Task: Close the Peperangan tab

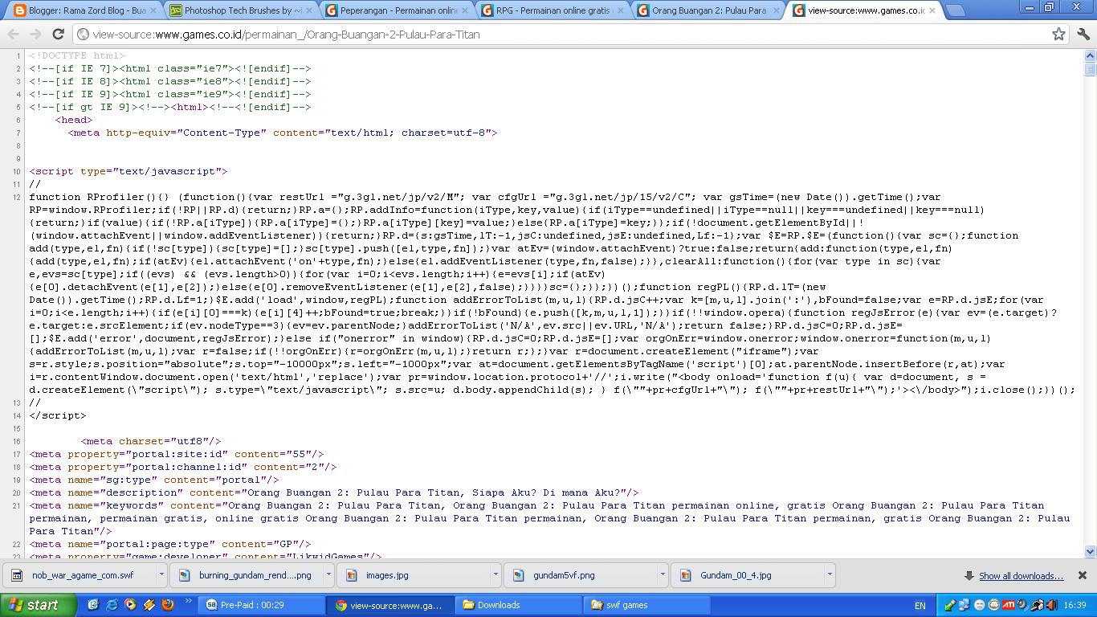Action: (465, 11)
